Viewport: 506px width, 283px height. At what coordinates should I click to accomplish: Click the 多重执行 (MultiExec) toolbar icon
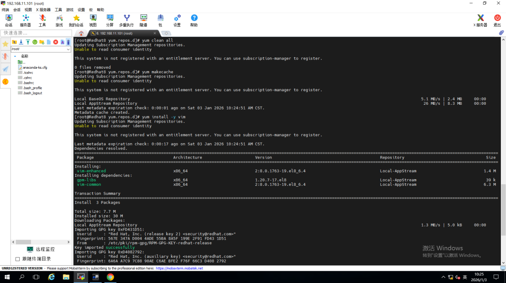[126, 20]
